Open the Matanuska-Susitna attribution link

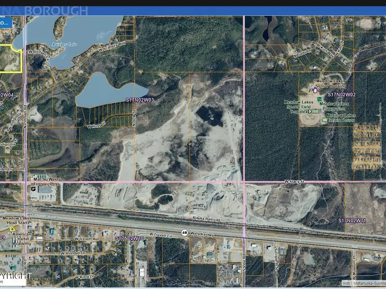click(x=369, y=283)
